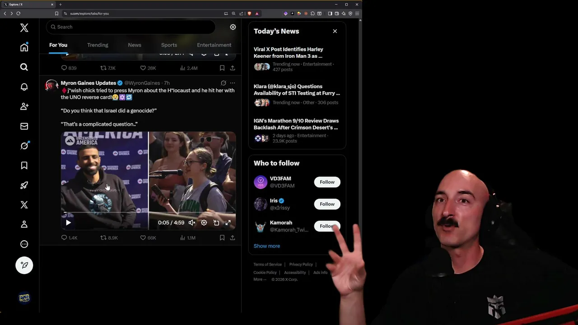Follow Iris @xIrissy
This screenshot has height=325, width=578.
[327, 204]
